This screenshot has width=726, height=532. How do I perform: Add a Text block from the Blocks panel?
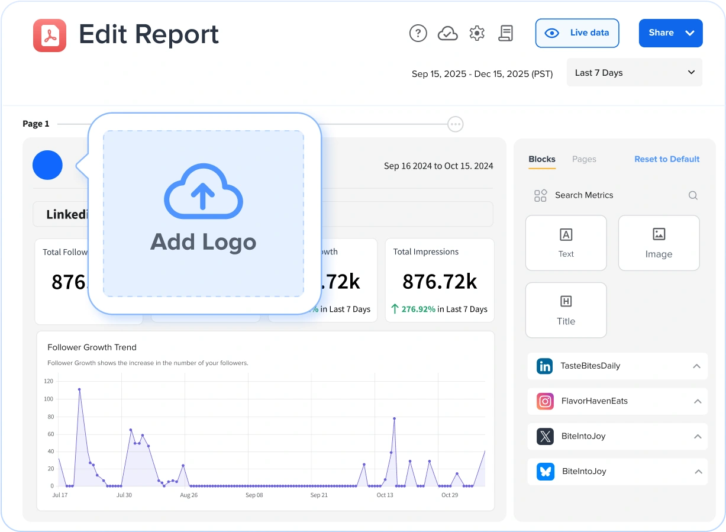(566, 243)
